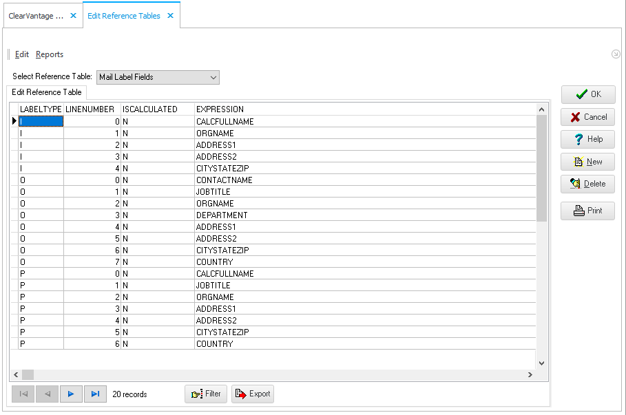Export the table records
626x415 pixels.
click(253, 394)
